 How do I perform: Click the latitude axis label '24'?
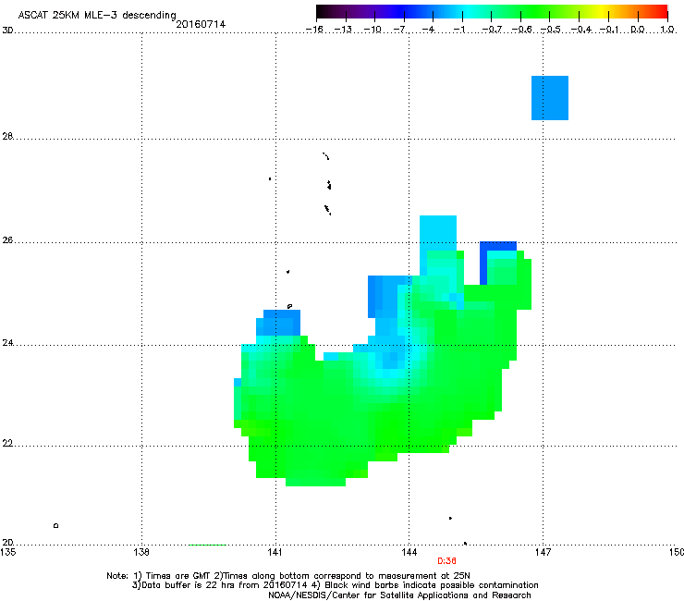pyautogui.click(x=7, y=343)
